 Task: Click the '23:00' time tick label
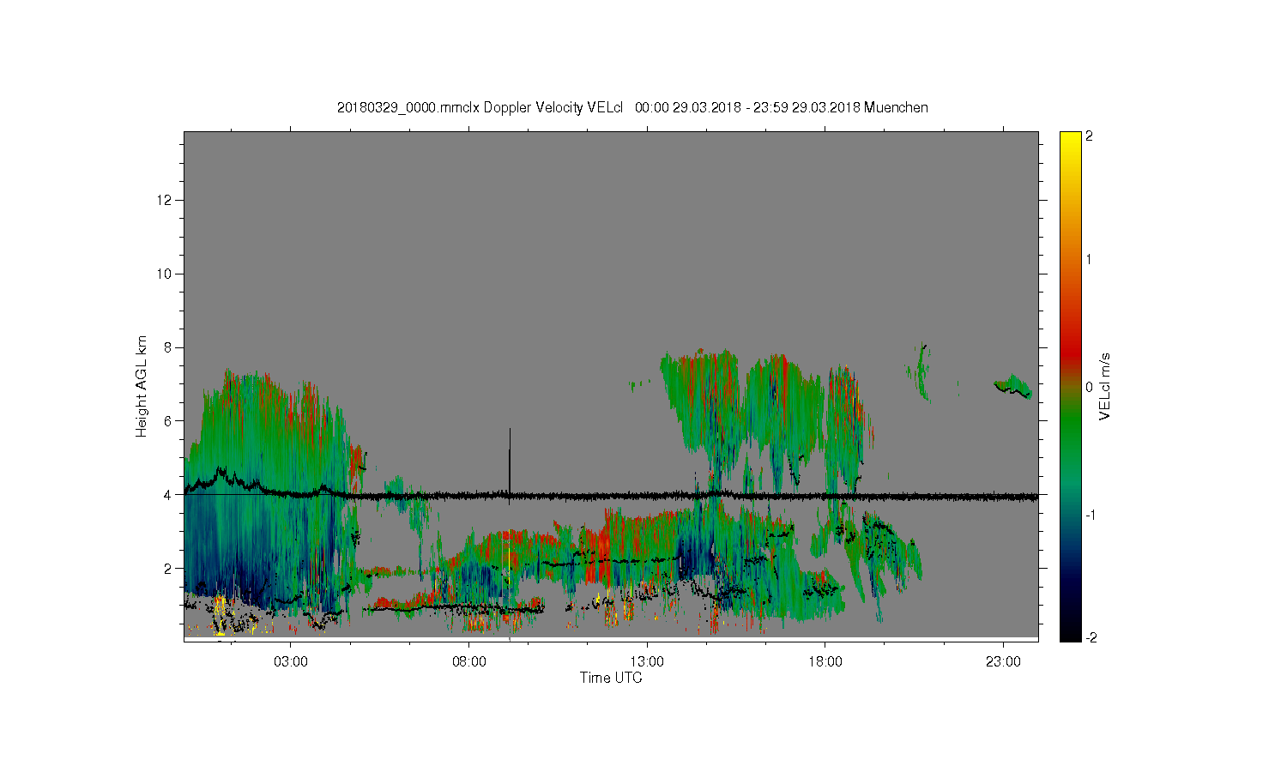[1003, 662]
